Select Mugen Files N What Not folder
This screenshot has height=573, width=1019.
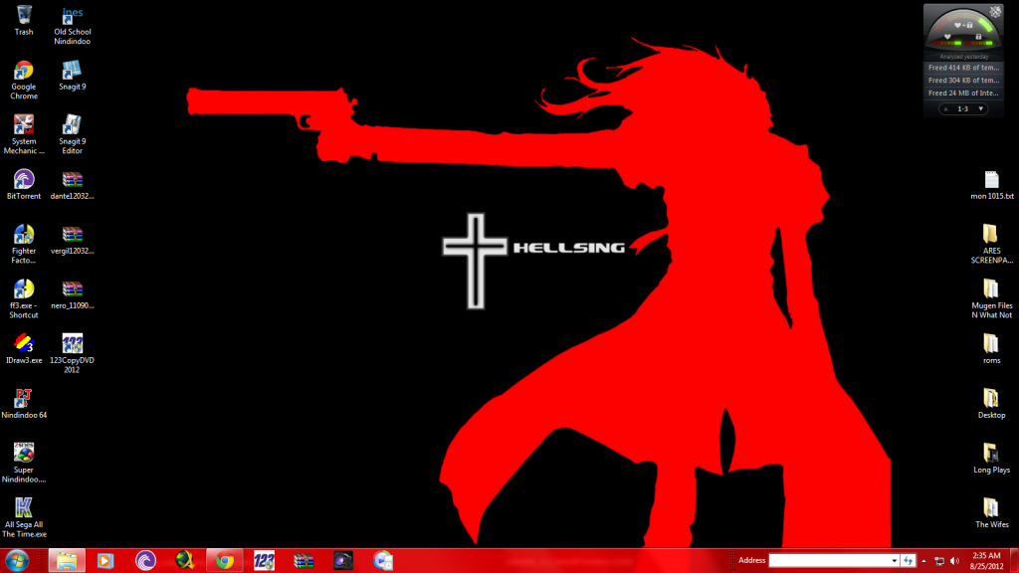[992, 298]
